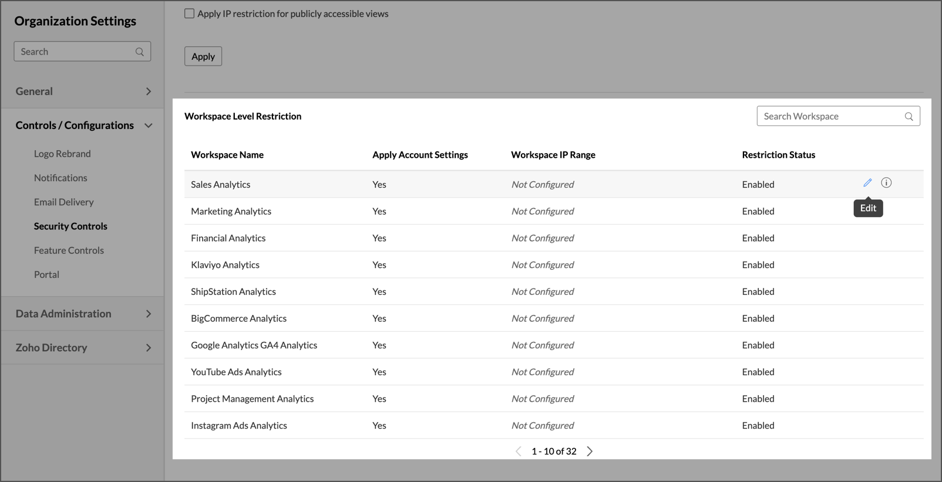The width and height of the screenshot is (942, 482).
Task: Click Enabled status for Marketing Analytics
Action: pos(758,211)
